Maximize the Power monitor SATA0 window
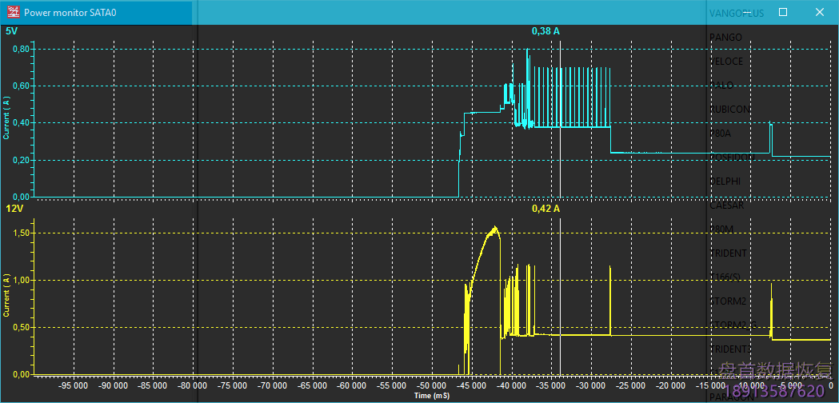 783,13
